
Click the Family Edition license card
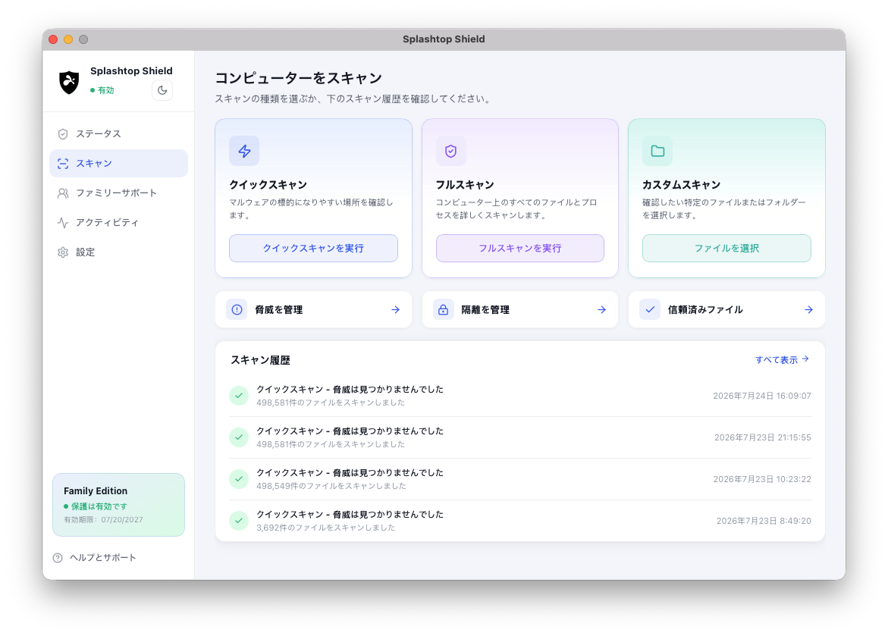point(118,505)
